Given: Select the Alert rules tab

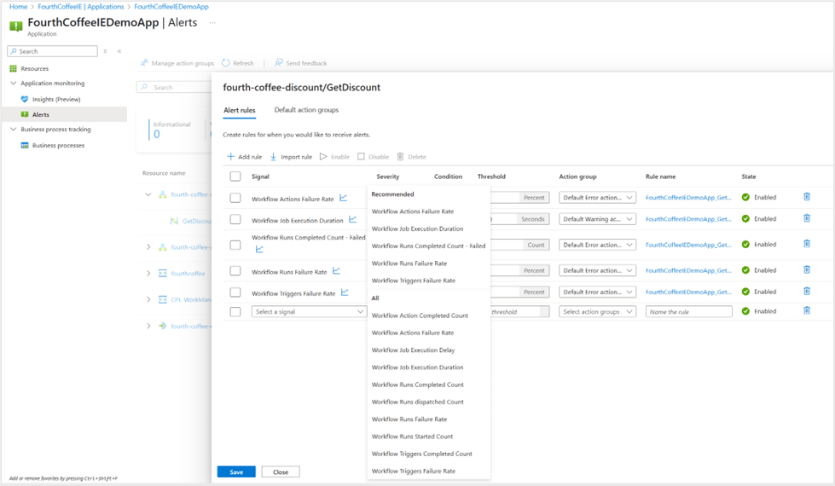Looking at the screenshot, I should 240,110.
